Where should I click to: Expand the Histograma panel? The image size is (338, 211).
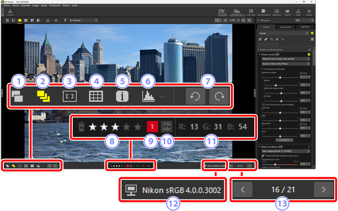258,21
